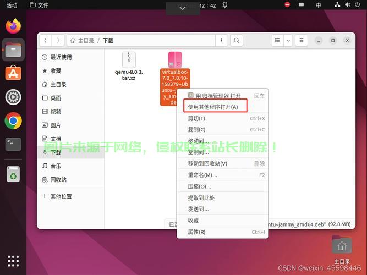The height and width of the screenshot is (275, 367).
Task: Open 视频 in the sidebar
Action: (70, 112)
